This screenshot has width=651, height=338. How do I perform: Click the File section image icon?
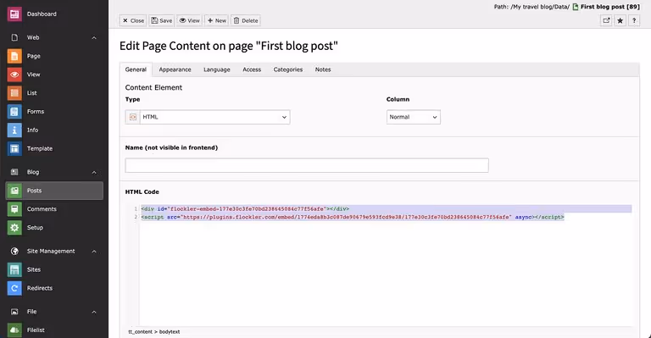point(14,312)
